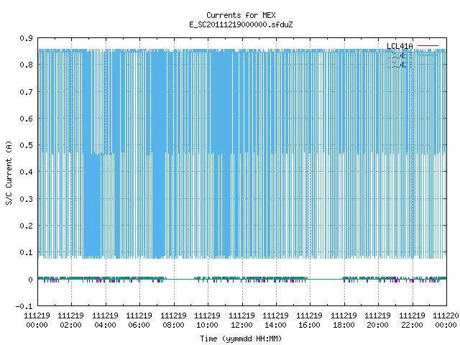Click the x-axis time label '04:00'
This screenshot has height=345, width=460.
tap(105, 325)
